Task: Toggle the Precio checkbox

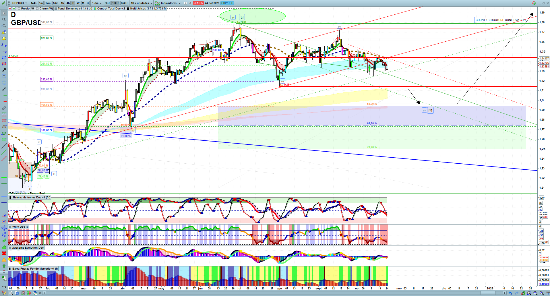Action: (x=19, y=9)
